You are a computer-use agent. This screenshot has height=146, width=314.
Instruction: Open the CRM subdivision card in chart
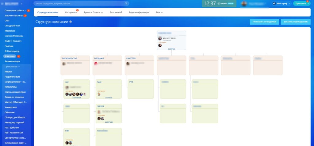(x=76, y=137)
